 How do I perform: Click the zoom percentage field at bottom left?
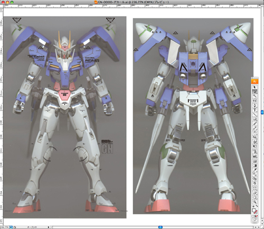[x=4, y=227]
